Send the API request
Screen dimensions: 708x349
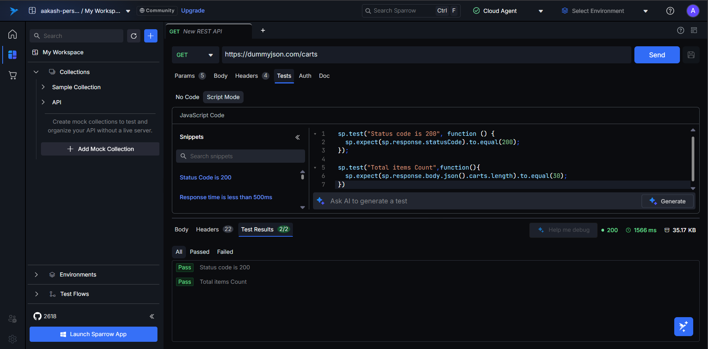point(657,55)
